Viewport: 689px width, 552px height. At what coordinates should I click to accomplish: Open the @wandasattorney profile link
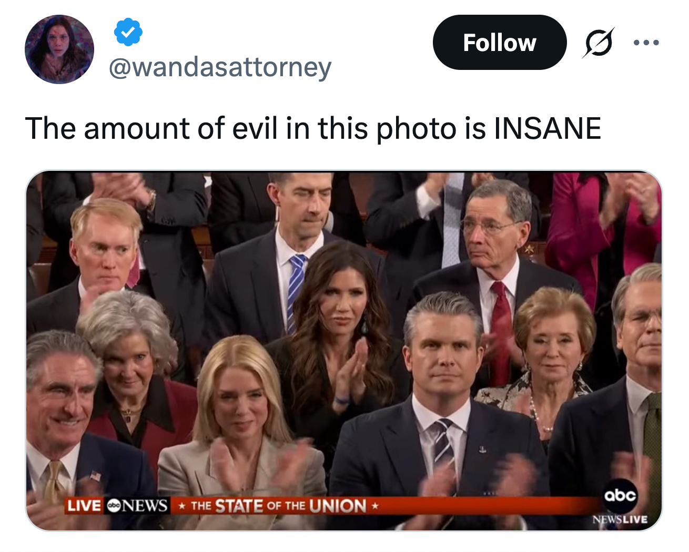click(x=220, y=67)
